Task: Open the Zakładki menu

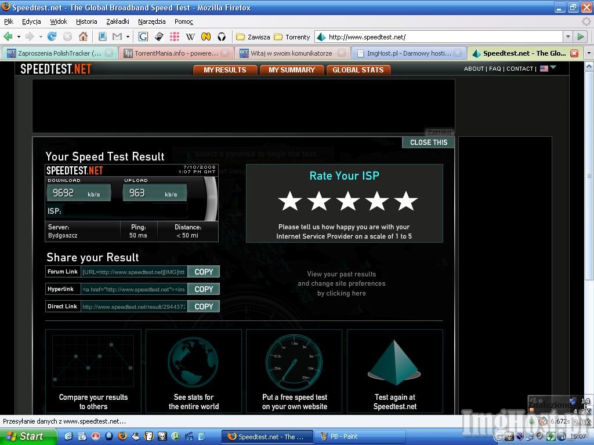Action: 118,21
